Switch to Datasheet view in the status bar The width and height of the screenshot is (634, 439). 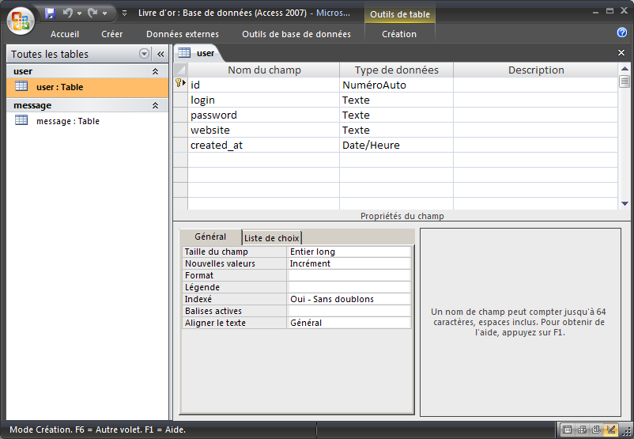[567, 430]
